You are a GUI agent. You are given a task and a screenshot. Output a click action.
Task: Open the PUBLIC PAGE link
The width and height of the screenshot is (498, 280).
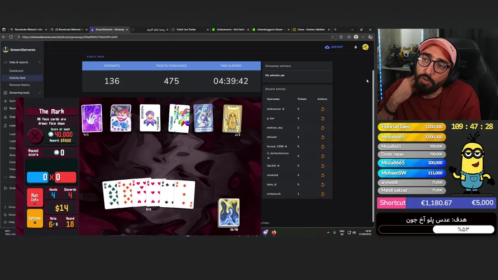click(x=95, y=57)
